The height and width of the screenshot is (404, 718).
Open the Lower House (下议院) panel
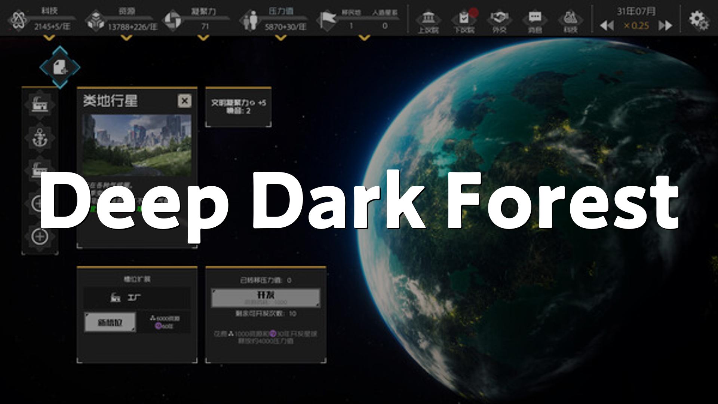click(464, 22)
